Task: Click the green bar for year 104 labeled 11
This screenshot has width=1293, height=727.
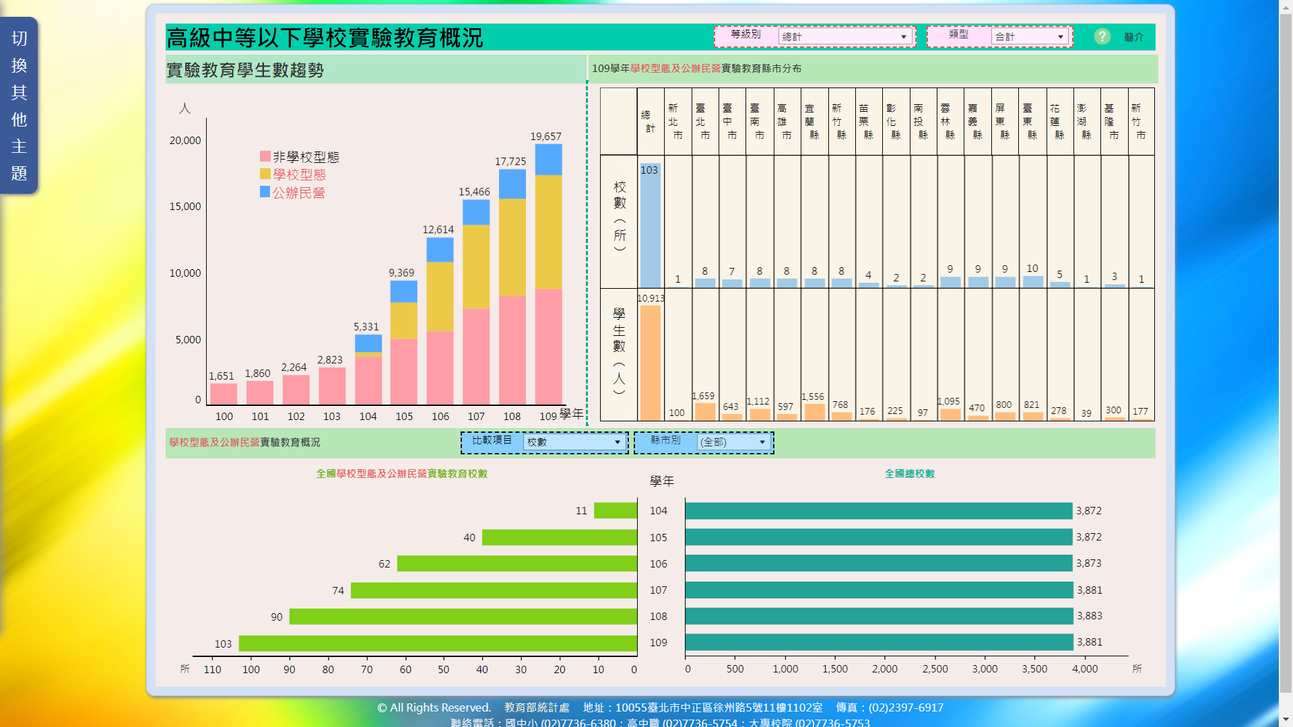Action: coord(615,511)
